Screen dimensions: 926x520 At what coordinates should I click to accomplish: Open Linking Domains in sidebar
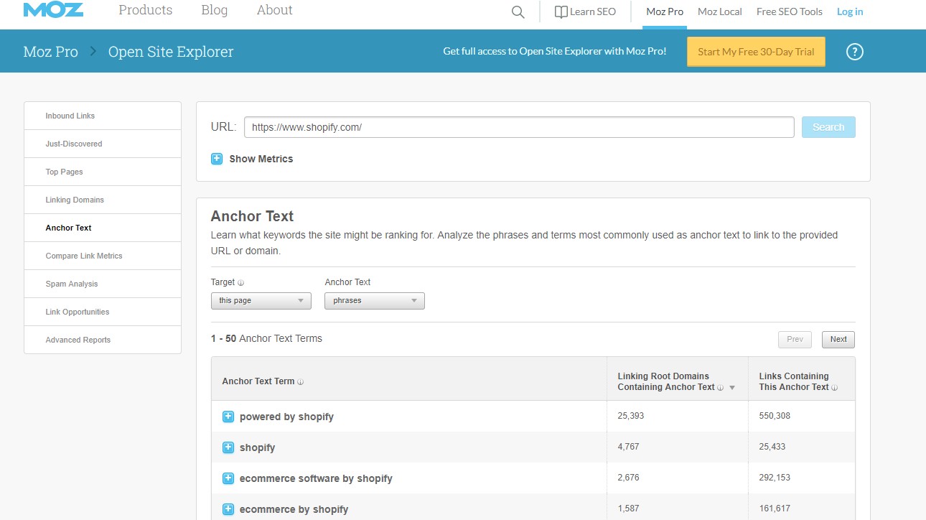pyautogui.click(x=103, y=200)
